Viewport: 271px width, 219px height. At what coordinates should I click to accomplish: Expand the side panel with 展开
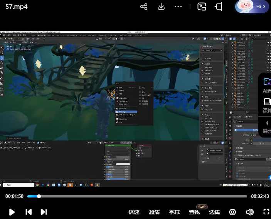tap(267, 126)
